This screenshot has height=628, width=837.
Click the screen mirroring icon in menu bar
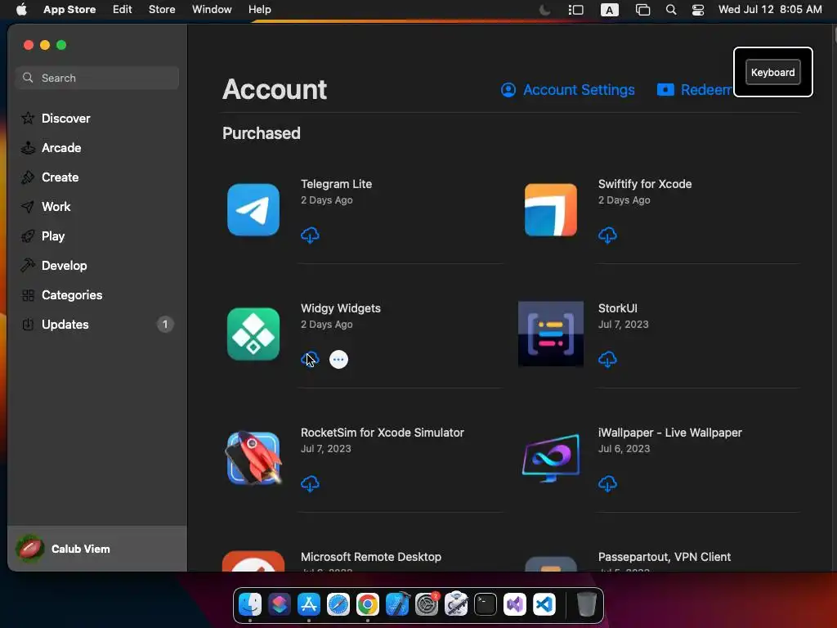point(642,10)
